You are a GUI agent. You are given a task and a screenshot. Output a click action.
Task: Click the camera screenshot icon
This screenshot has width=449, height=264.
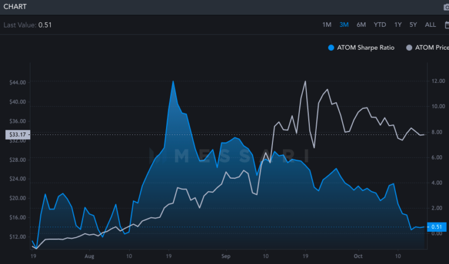pos(445,7)
